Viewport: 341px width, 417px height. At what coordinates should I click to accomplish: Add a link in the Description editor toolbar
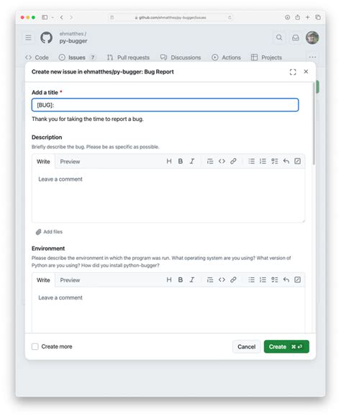coord(233,161)
